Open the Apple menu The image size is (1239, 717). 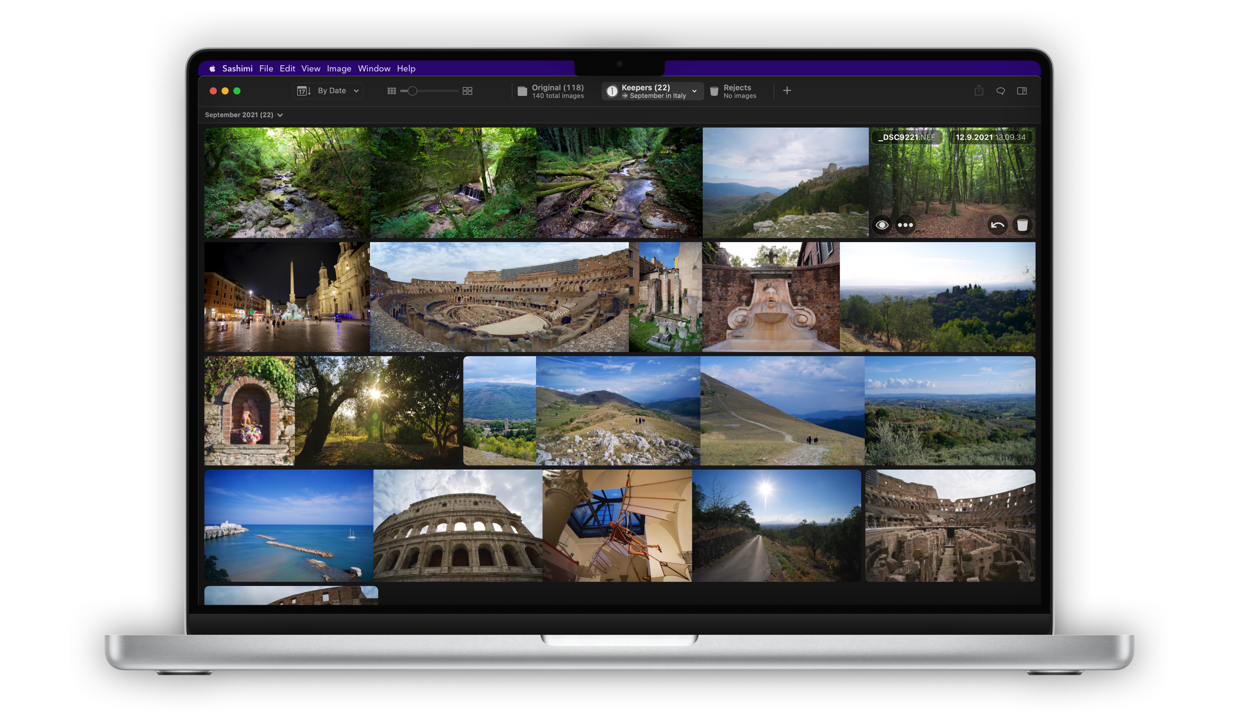pyautogui.click(x=212, y=69)
